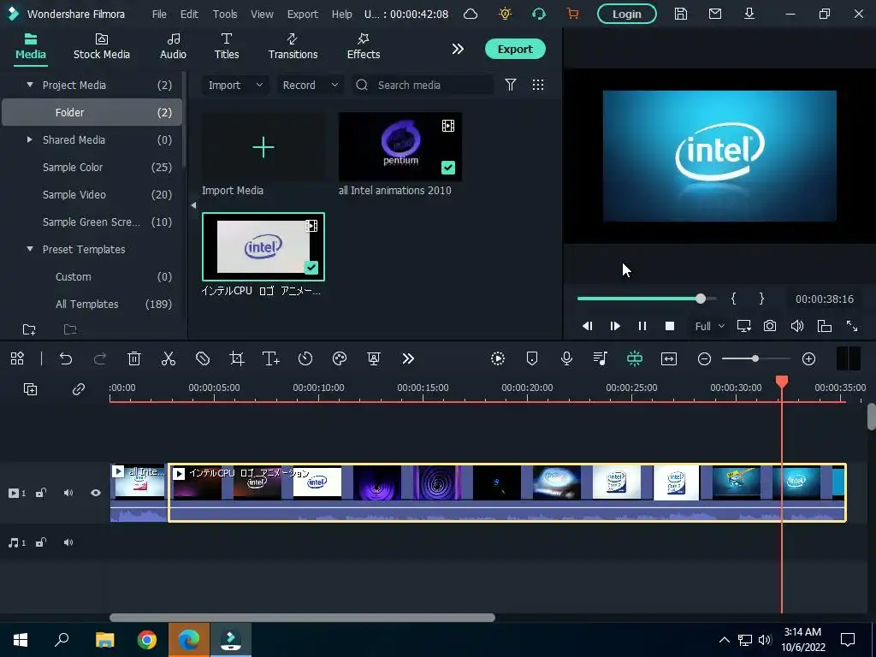Delete clip with trash icon
Viewport: 876px width, 657px height.
134,358
